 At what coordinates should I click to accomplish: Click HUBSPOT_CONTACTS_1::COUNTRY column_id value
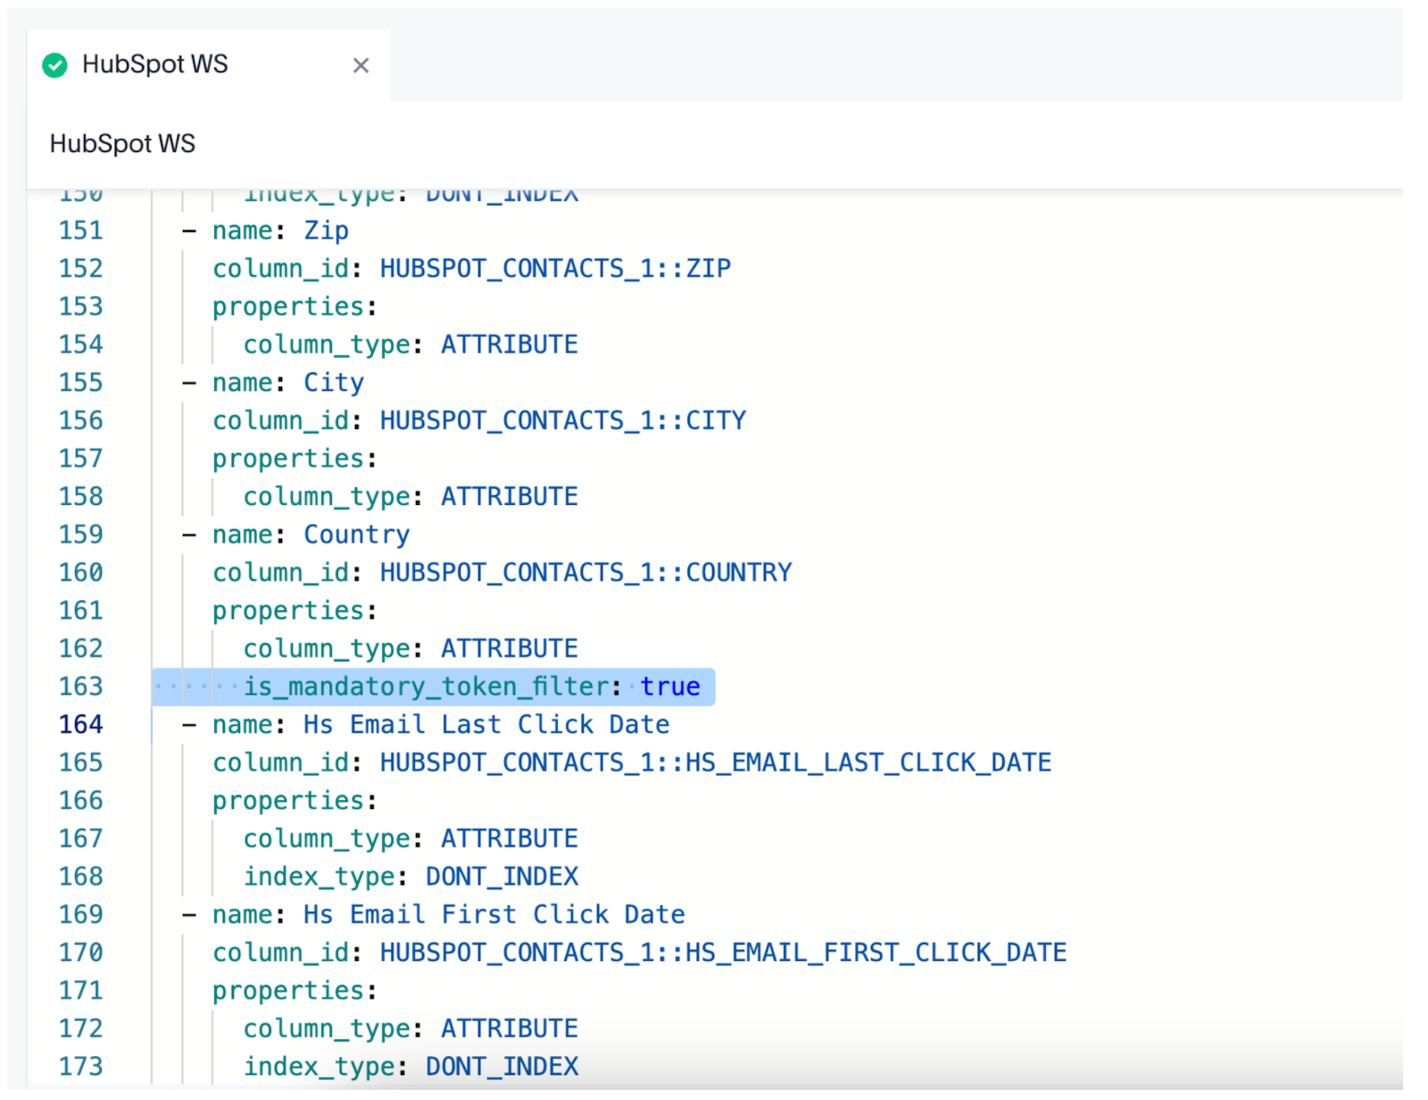pyautogui.click(x=585, y=572)
